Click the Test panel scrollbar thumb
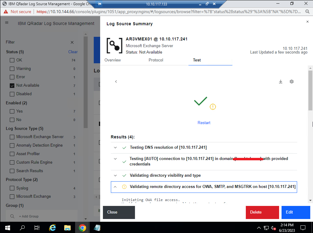This screenshot has width=313, height=233. (310, 90)
